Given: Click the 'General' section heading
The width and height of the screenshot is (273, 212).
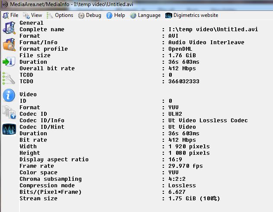Looking at the screenshot, I should [32, 23].
